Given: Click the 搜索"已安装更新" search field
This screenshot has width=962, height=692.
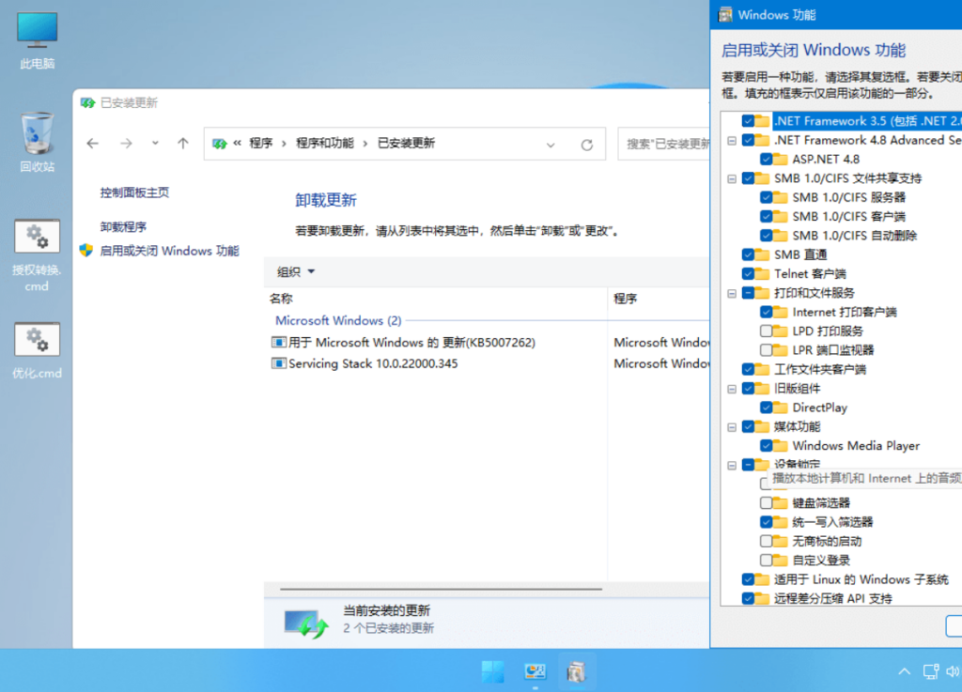Looking at the screenshot, I should [x=664, y=144].
